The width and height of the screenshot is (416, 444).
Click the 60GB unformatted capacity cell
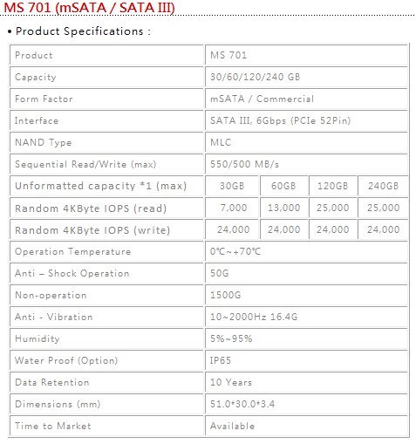coord(283,186)
